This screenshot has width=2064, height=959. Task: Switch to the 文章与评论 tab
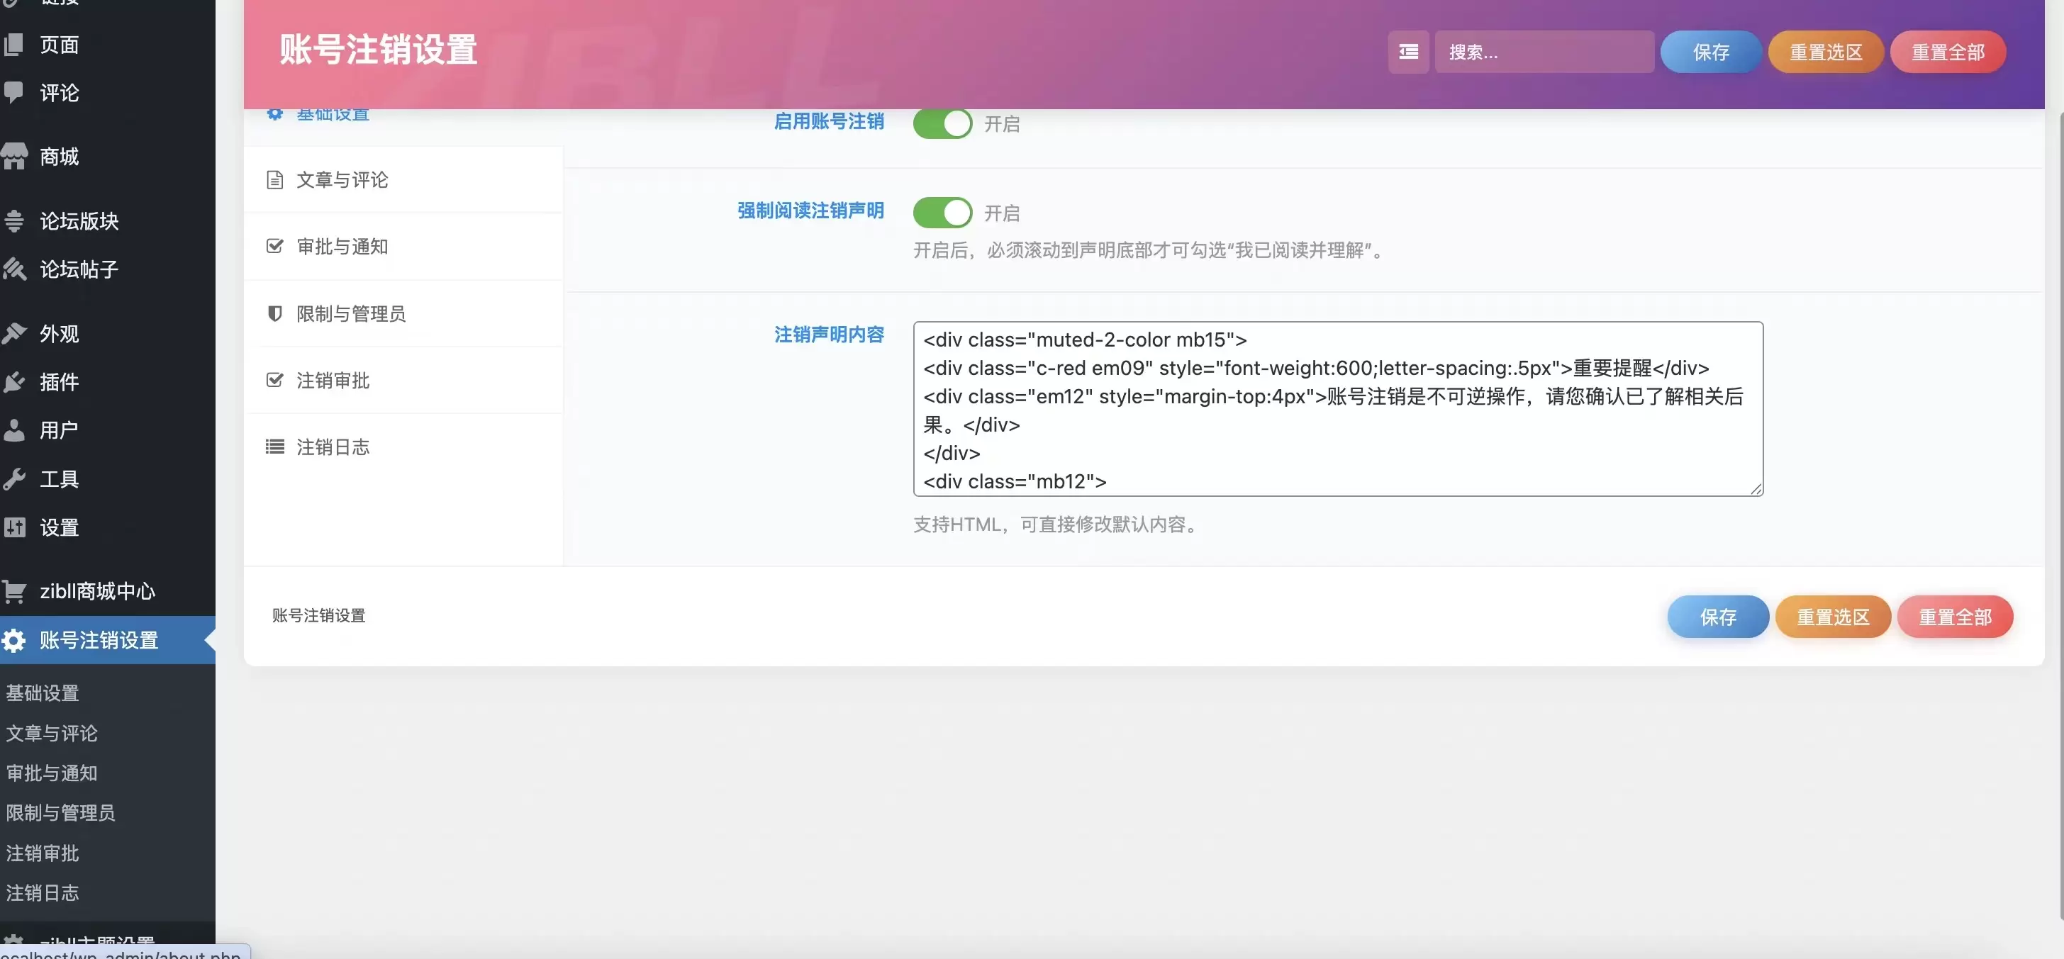coord(340,179)
